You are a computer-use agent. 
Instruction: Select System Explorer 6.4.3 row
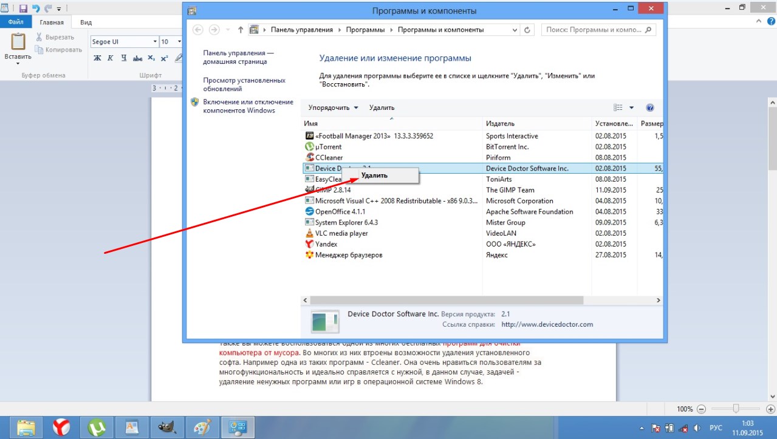pyautogui.click(x=482, y=223)
